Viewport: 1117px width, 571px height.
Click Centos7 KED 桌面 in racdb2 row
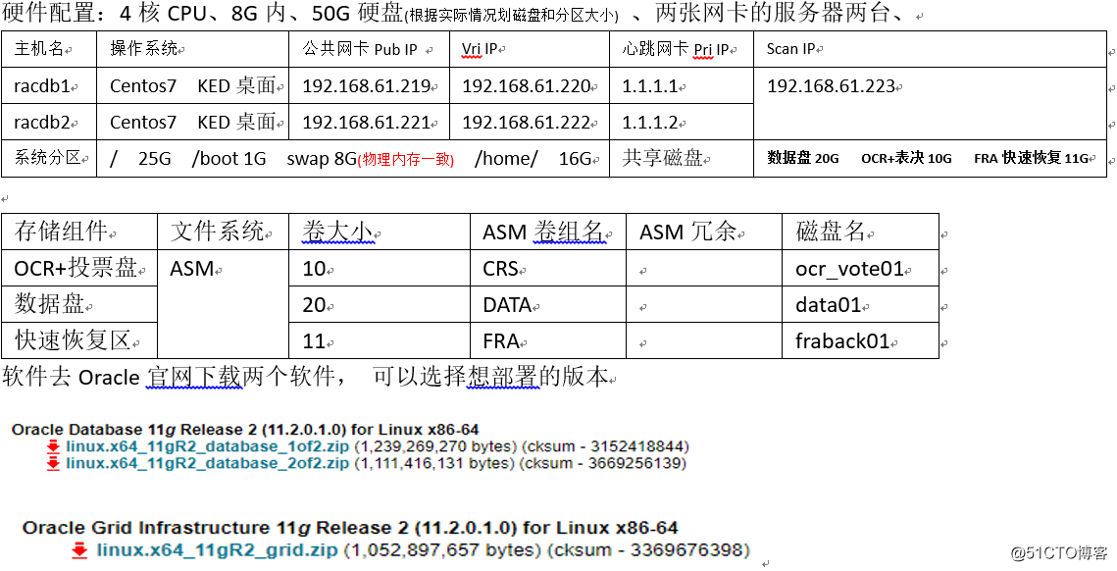[x=192, y=122]
